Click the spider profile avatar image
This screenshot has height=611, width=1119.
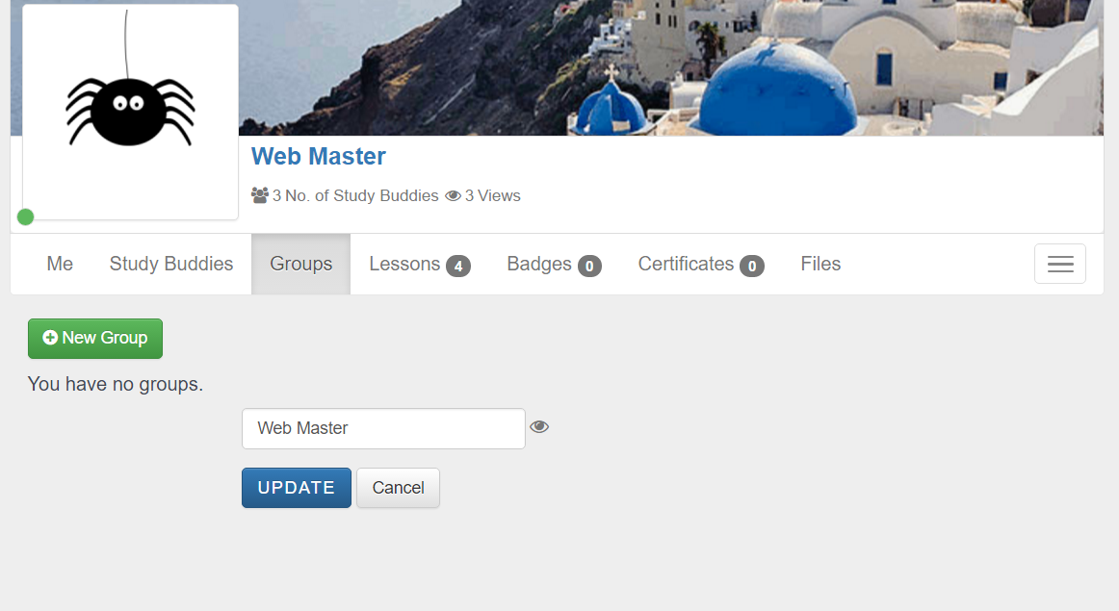[x=131, y=112]
